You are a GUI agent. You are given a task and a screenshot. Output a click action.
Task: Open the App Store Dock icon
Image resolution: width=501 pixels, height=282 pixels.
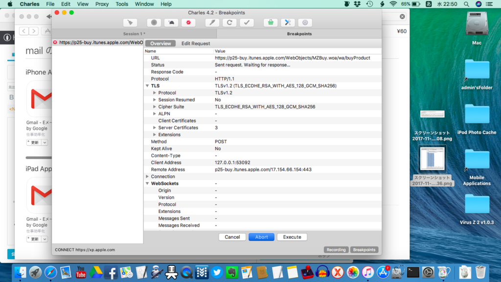pos(383,272)
